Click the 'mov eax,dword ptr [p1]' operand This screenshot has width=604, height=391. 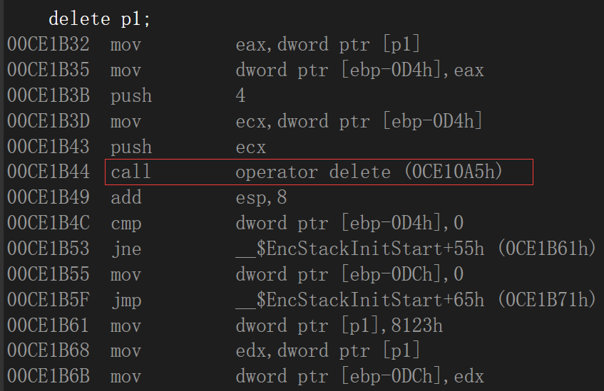point(328,44)
